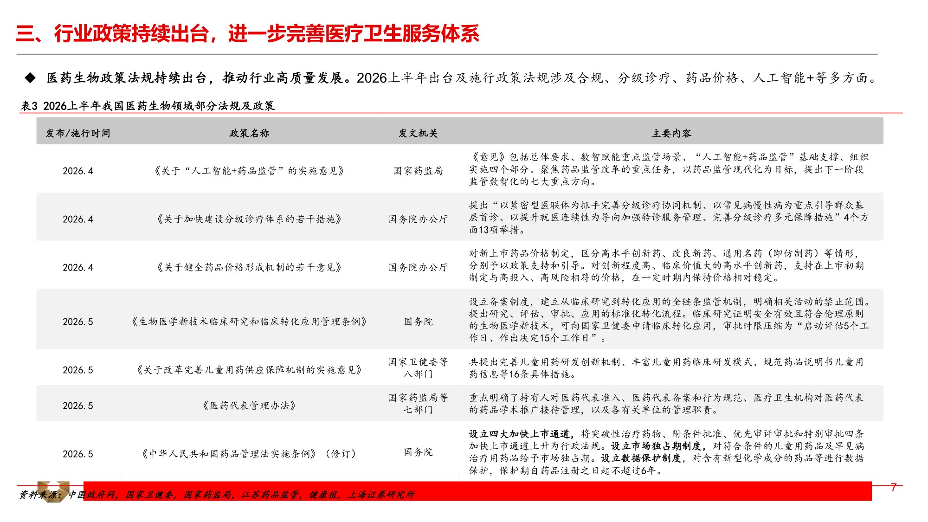Click the 国家药监局 issuer cell
This screenshot has height=522, width=928.
tap(418, 171)
